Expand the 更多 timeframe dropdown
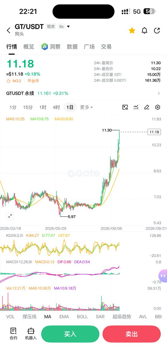The width and height of the screenshot is (167, 362). (x=87, y=107)
